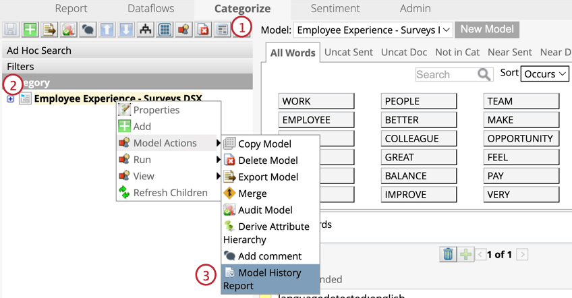Expand the Employee Experience tree node
Viewport: 572px width, 298px height.
click(10, 99)
